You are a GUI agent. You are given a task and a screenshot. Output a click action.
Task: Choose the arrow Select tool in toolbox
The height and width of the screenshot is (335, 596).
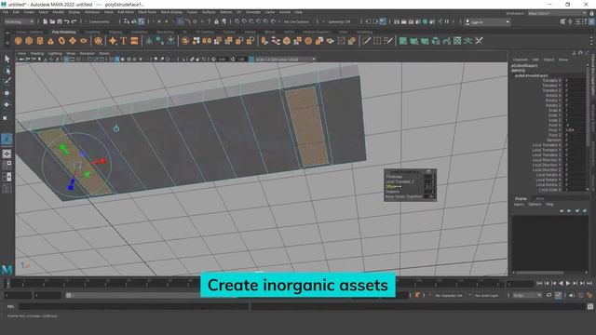coord(7,59)
